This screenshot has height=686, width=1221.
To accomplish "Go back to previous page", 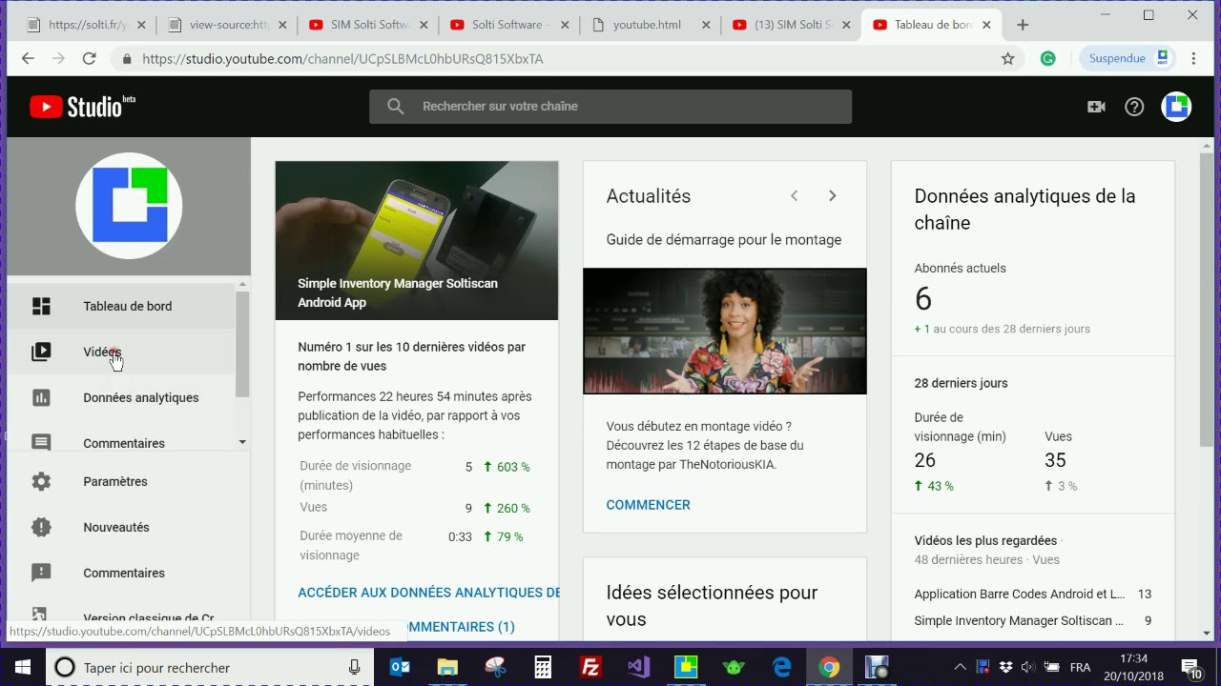I will point(28,58).
